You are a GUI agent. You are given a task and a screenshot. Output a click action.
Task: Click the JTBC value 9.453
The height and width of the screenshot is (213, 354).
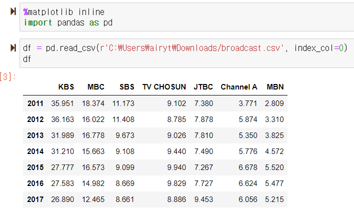click(x=203, y=199)
